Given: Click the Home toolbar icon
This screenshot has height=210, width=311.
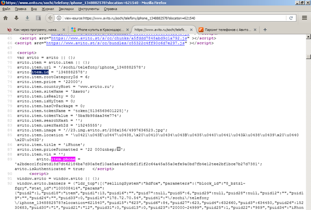Looking at the screenshot, I should (6, 18).
